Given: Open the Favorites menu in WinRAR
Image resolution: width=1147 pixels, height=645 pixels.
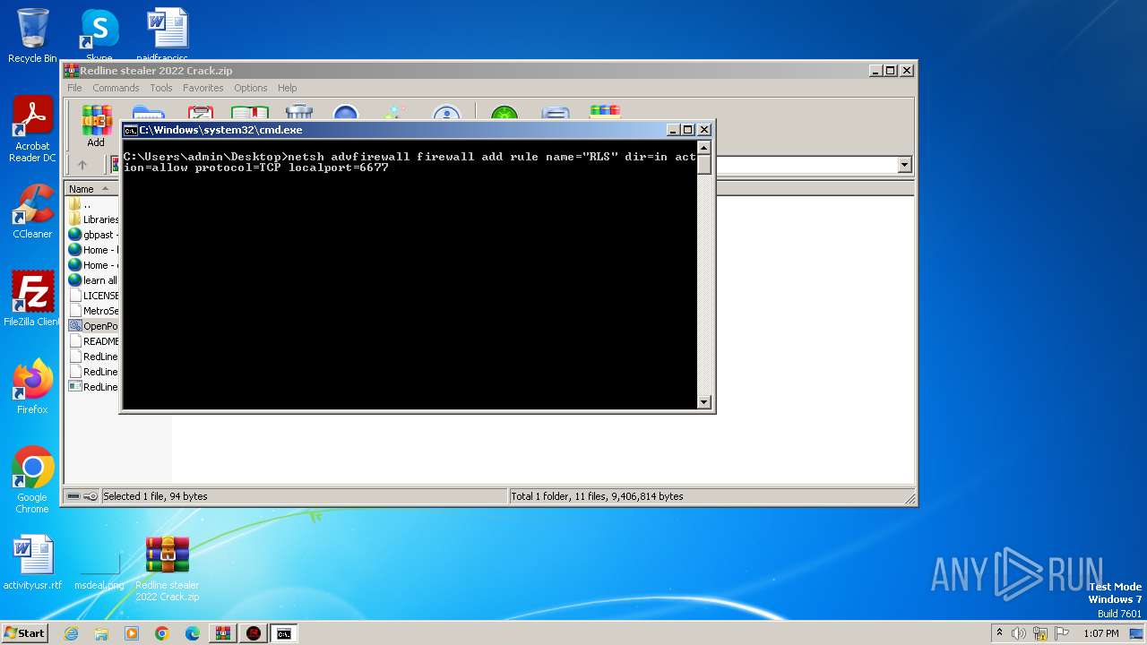Looking at the screenshot, I should (203, 88).
